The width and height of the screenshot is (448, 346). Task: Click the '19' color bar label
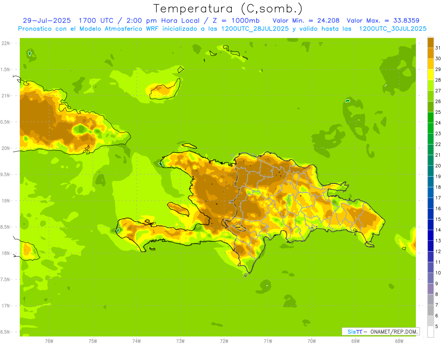click(438, 176)
